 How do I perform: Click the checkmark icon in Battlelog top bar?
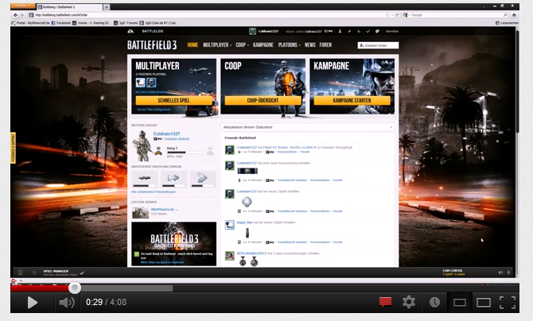(368, 31)
